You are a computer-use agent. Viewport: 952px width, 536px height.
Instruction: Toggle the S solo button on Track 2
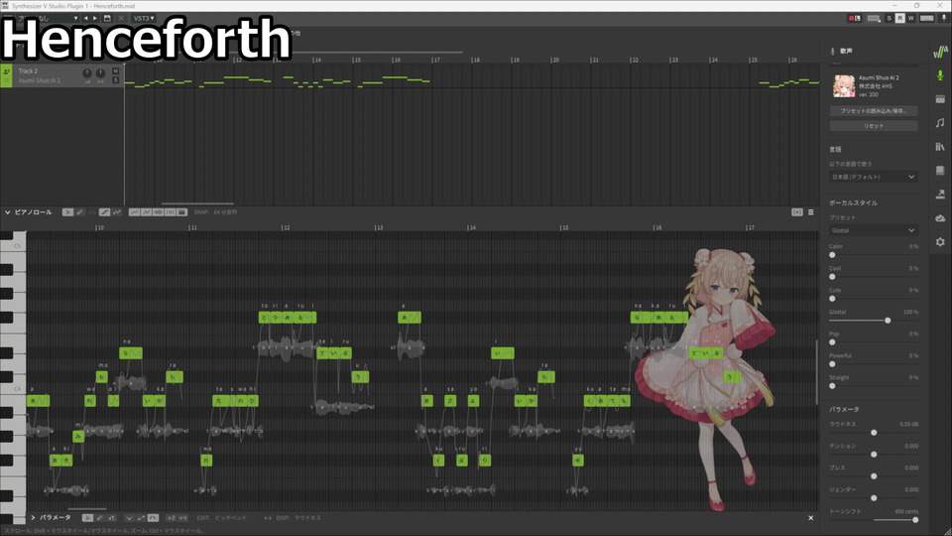click(116, 79)
